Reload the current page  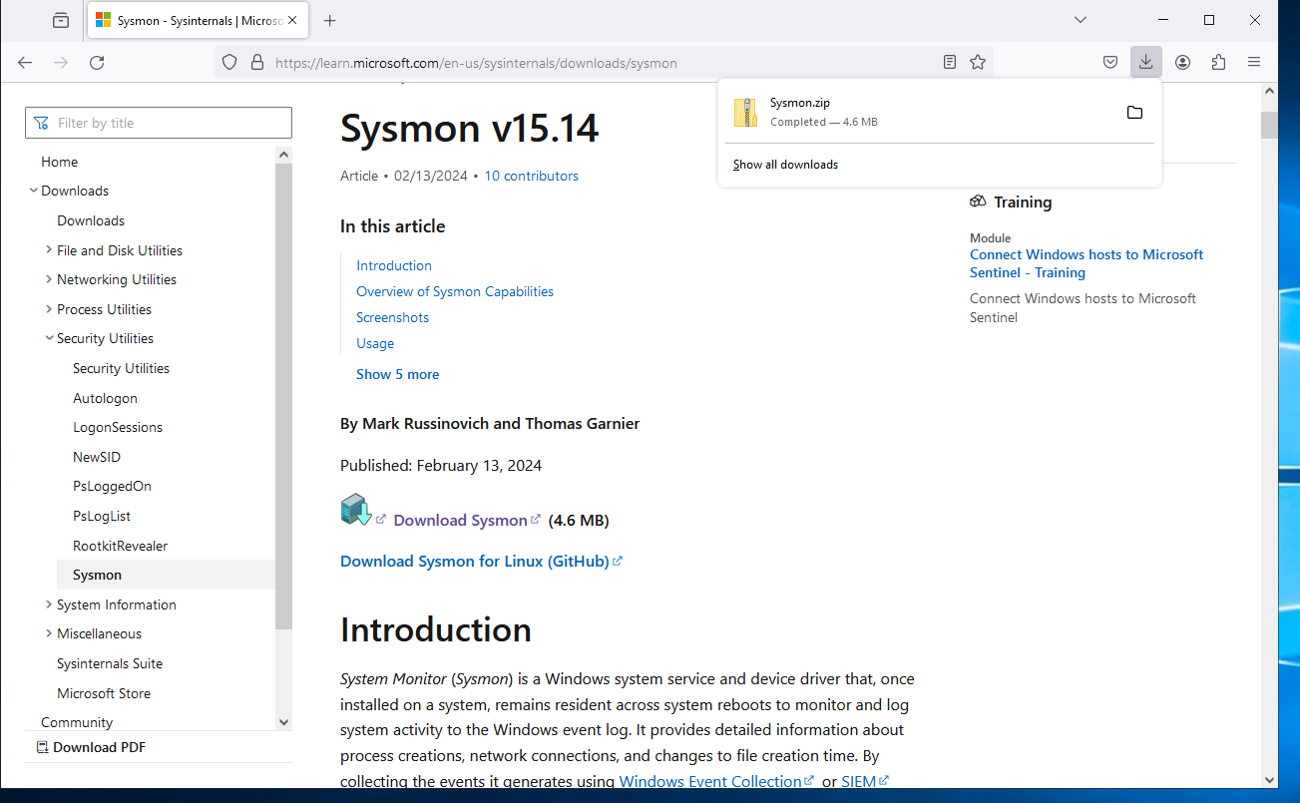click(97, 62)
